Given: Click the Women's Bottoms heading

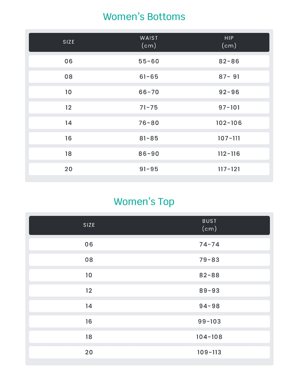Looking at the screenshot, I should (x=144, y=17).
